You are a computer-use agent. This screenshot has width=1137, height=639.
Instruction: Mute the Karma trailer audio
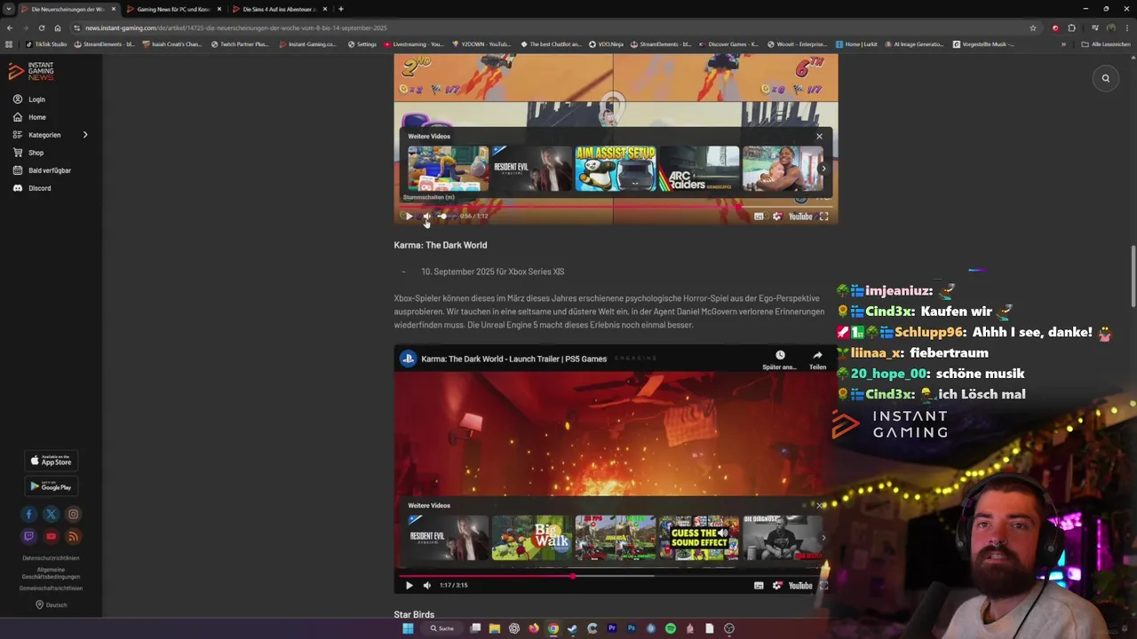(426, 585)
